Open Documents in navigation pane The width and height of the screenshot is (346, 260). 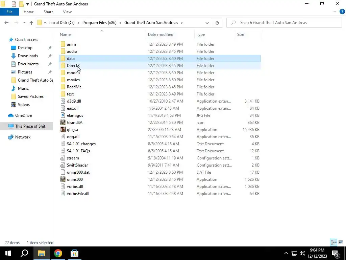[28, 64]
